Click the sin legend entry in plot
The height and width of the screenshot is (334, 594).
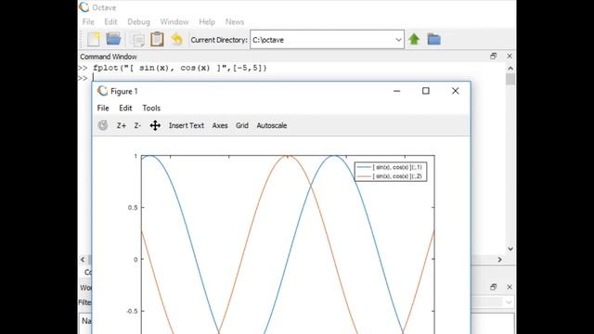[x=390, y=167]
